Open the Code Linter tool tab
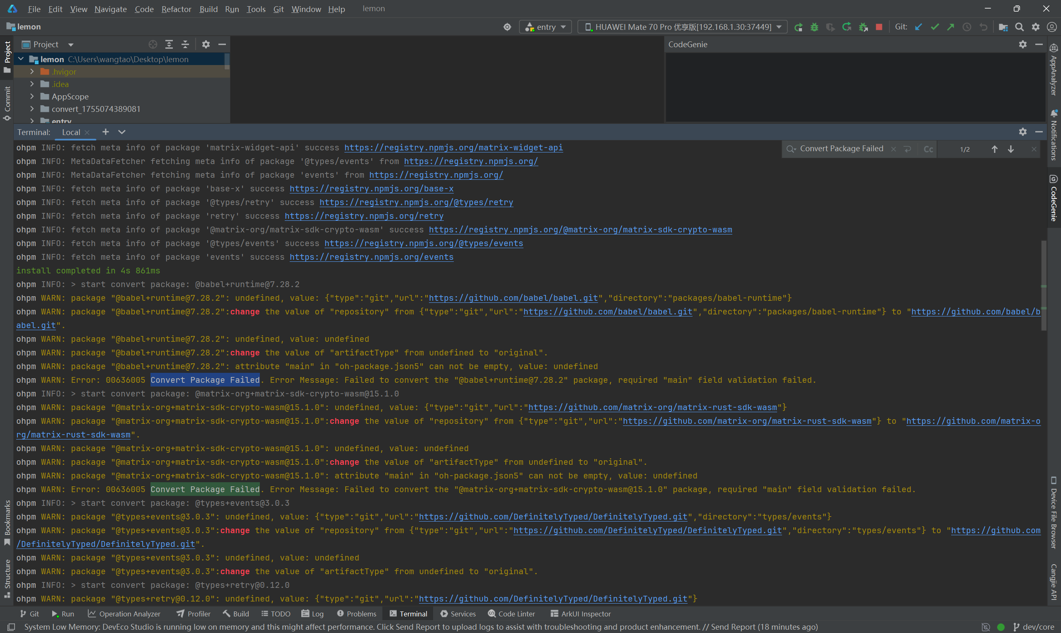This screenshot has width=1061, height=633. pos(511,614)
